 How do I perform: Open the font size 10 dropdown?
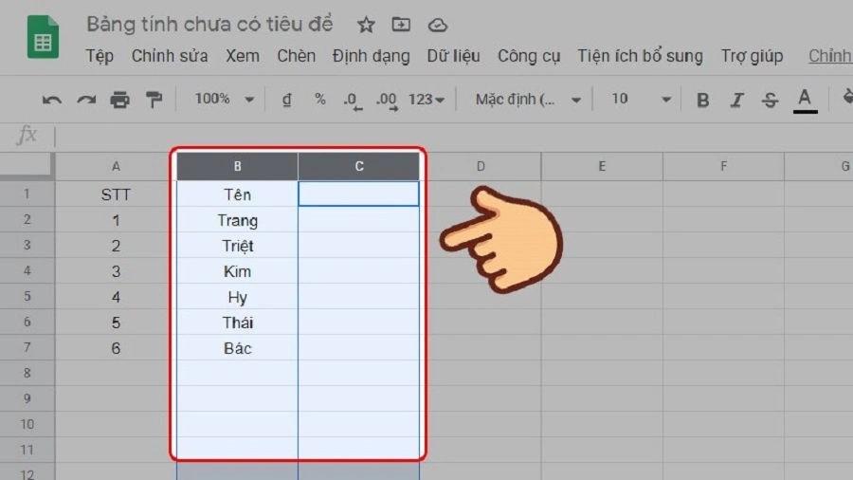pos(641,99)
